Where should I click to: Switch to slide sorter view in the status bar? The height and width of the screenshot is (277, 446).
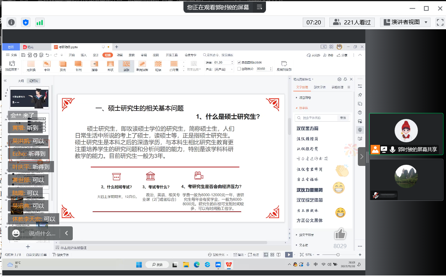pyautogui.click(x=273, y=254)
